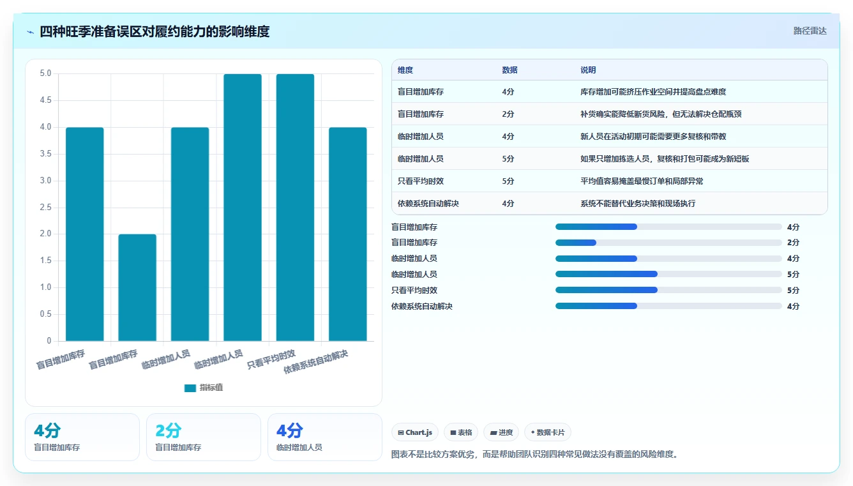853x486 pixels.
Task: Click the lightning icon beside the header title
Action: click(31, 32)
